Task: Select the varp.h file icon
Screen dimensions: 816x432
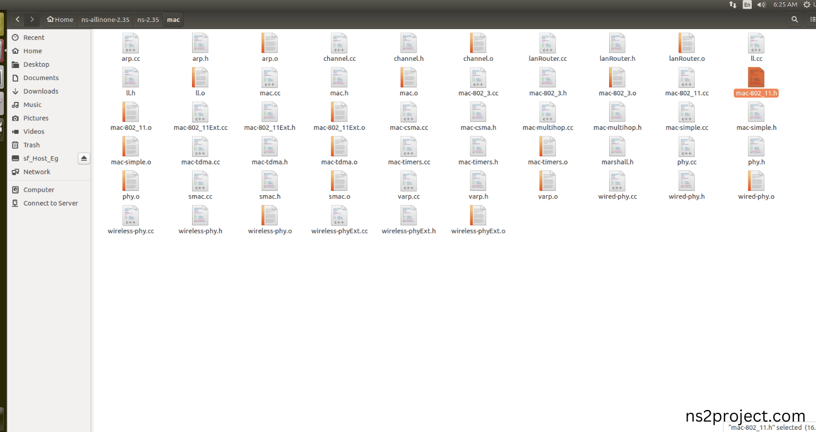Action: pos(479,181)
